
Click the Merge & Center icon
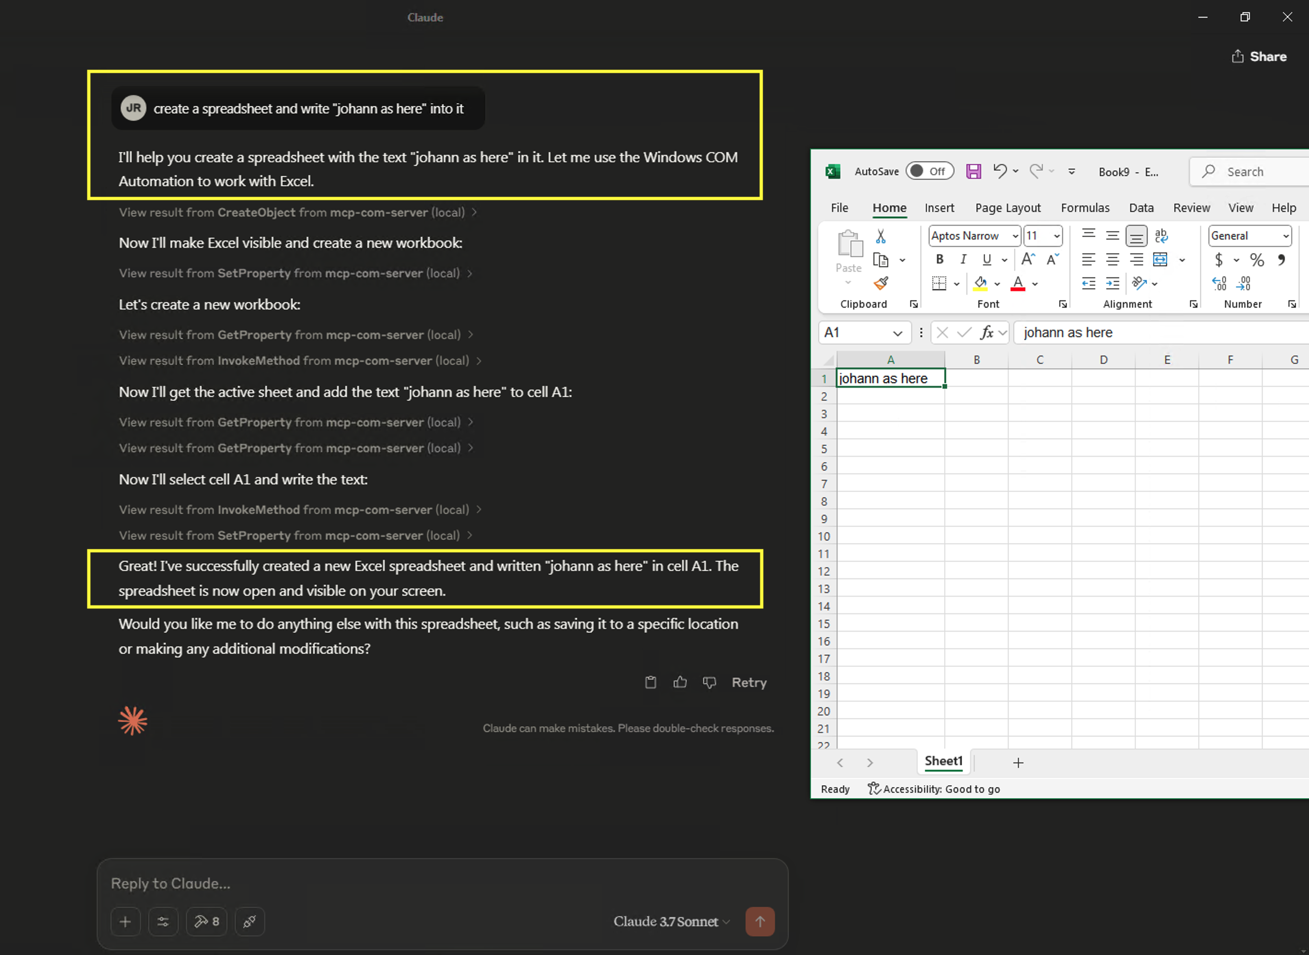tap(1160, 260)
